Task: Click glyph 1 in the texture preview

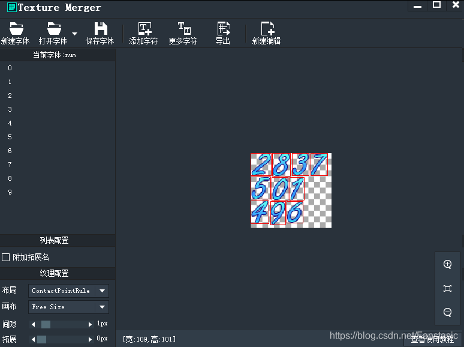Action: click(x=297, y=189)
